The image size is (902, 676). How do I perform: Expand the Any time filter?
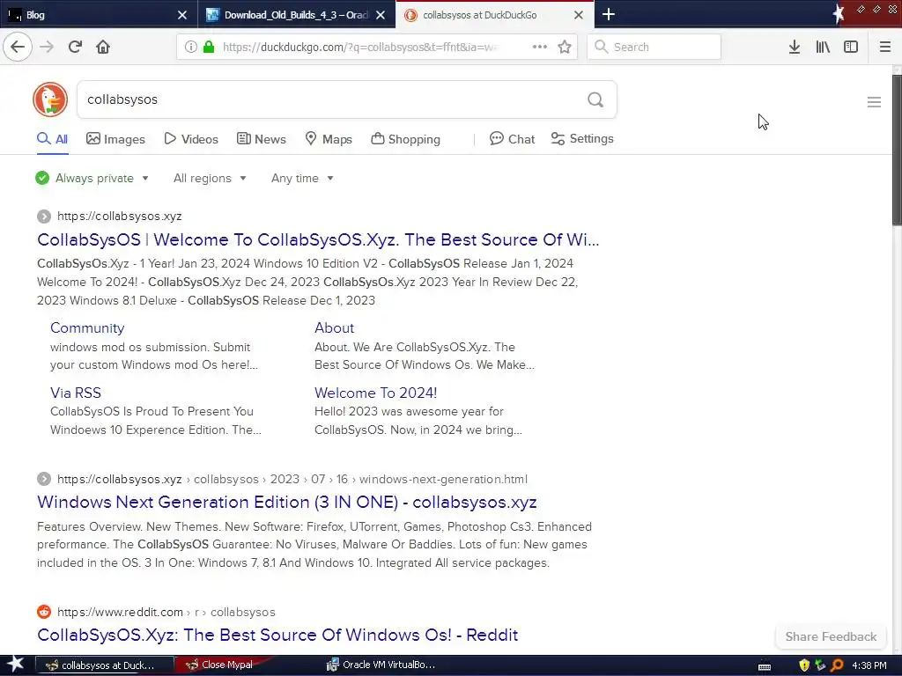302,178
